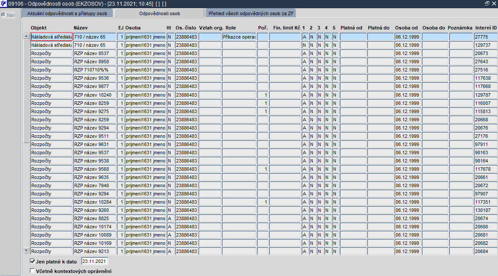Viewport: 498px width, 276px height.
Task: Click the Interní ID cell '20668'
Action: click(485, 120)
